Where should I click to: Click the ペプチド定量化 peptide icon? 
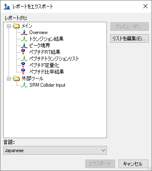coord(23,65)
